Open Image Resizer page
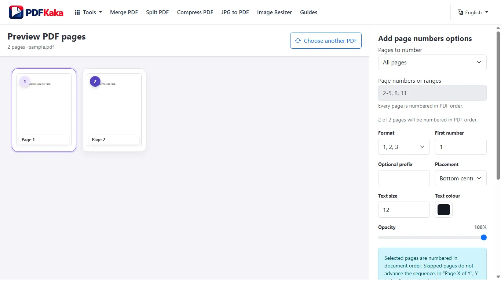Screen dimensions: 501x281 click(274, 12)
